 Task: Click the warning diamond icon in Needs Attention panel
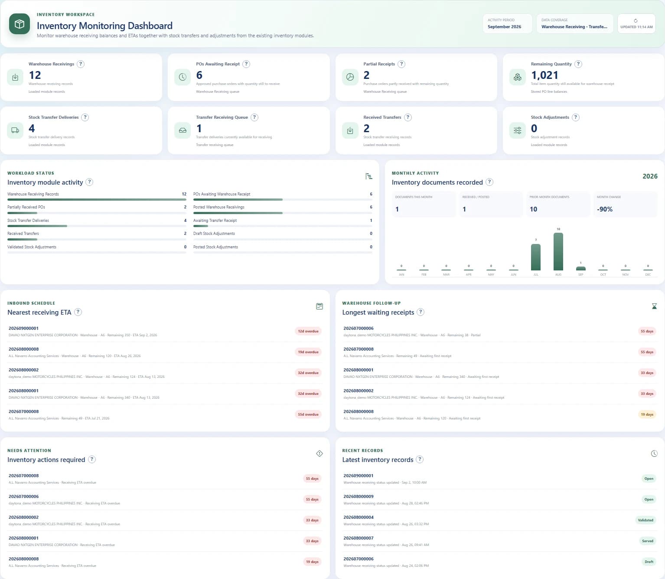coord(319,454)
